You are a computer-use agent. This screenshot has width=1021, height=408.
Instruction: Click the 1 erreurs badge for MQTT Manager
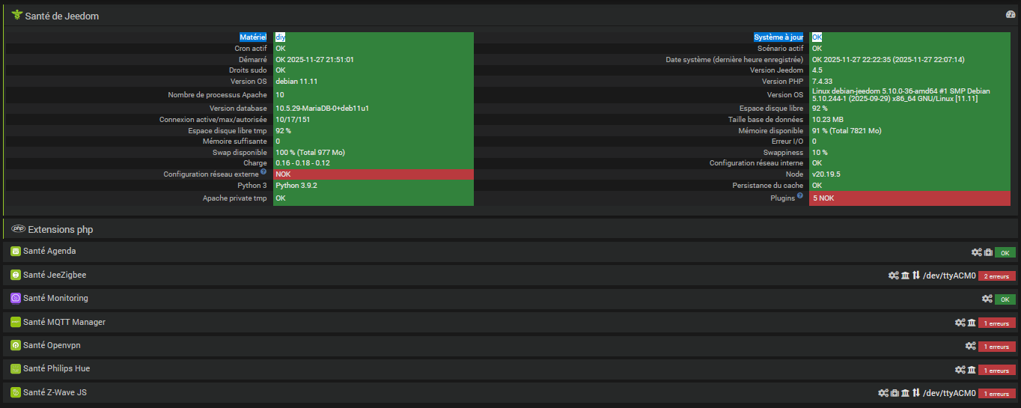click(x=997, y=323)
